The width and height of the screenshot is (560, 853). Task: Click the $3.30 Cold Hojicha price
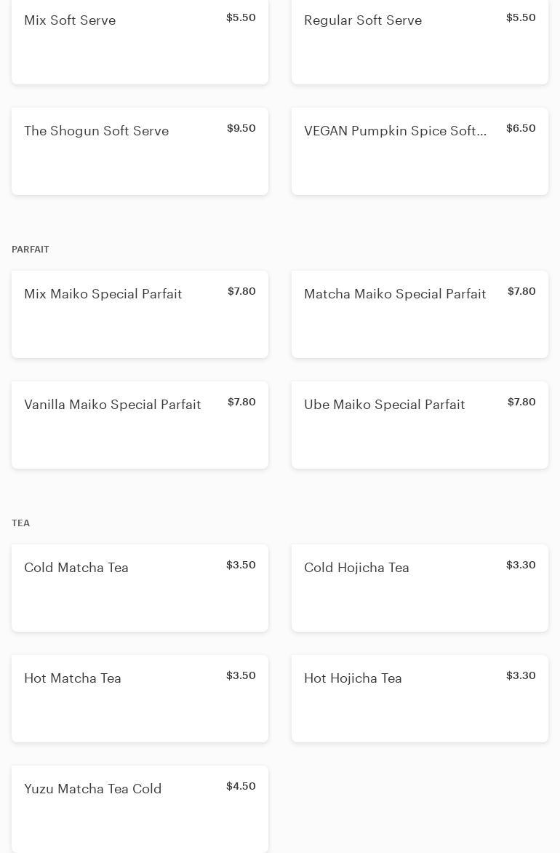point(521,566)
